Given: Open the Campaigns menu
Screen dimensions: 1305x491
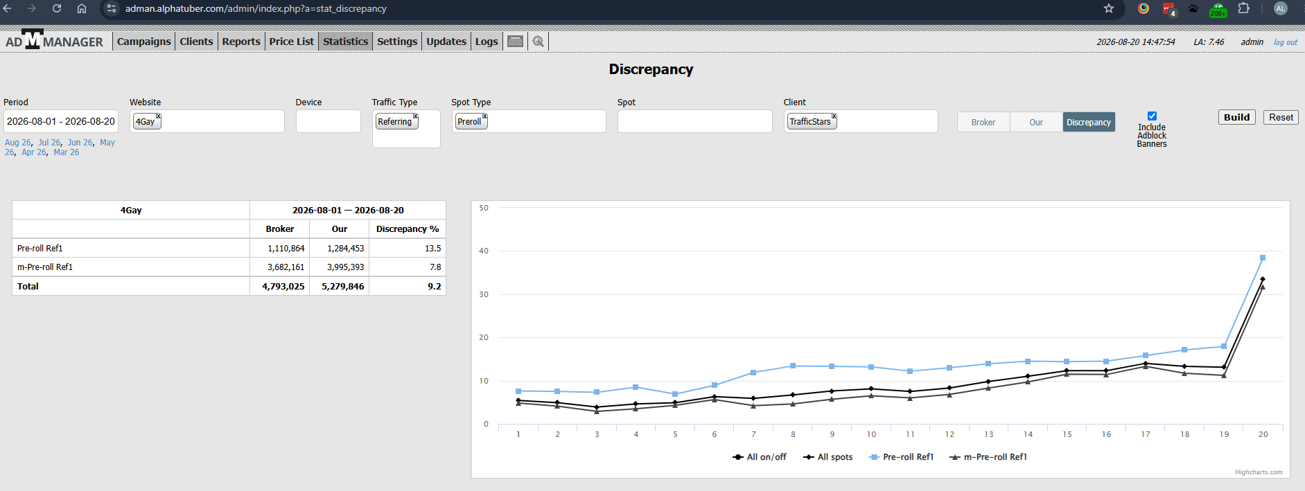Looking at the screenshot, I should [x=143, y=42].
